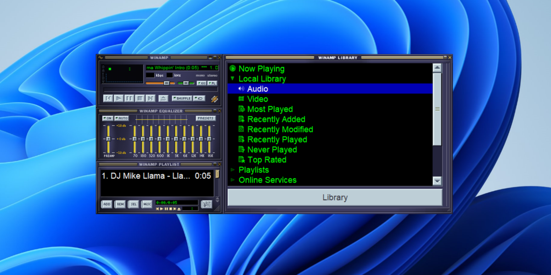
Task: Open the playlist LIST OPTS menu
Action: coord(207,204)
